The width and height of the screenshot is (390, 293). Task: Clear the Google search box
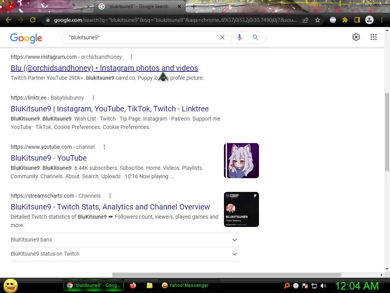point(222,37)
